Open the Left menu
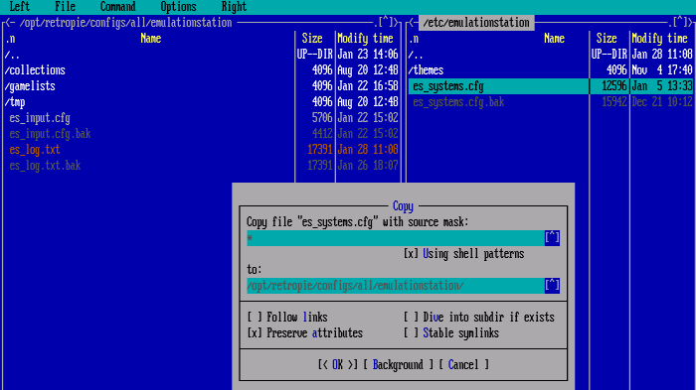Viewport: 696px width, 390px height. coord(20,7)
